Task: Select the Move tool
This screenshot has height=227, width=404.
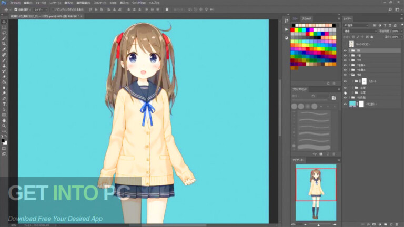Action: tap(4, 22)
